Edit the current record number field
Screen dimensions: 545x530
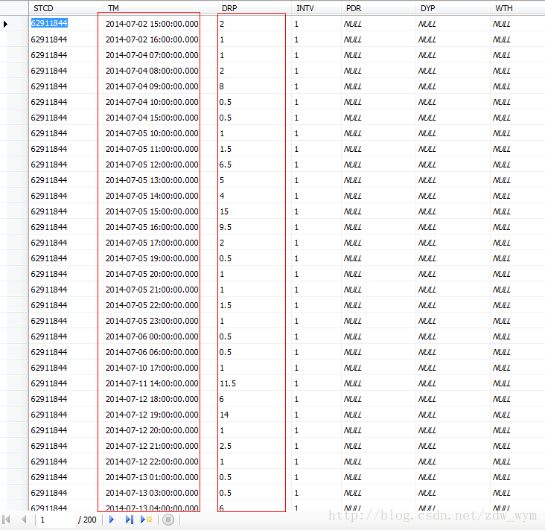click(x=56, y=520)
